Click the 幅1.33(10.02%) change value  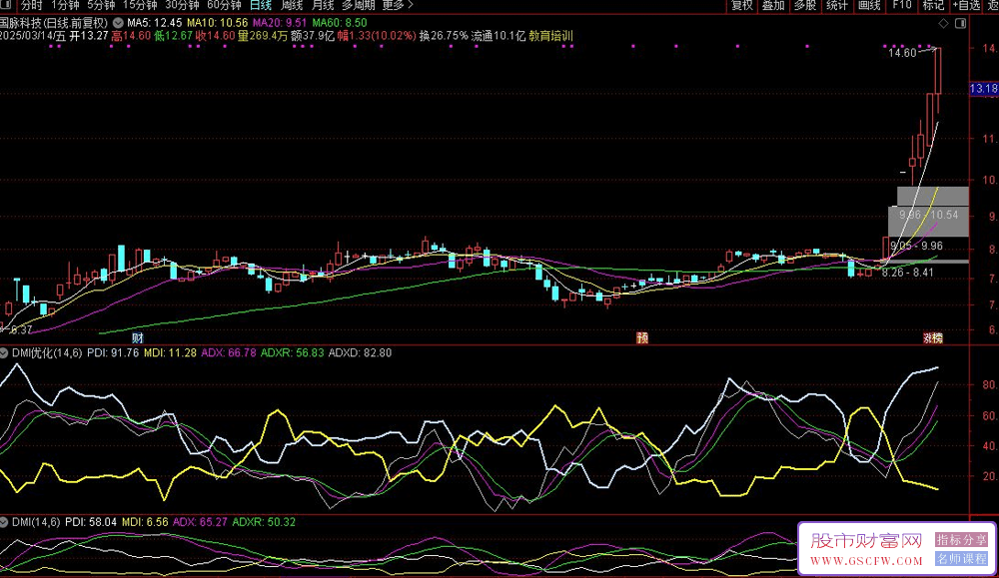point(377,36)
